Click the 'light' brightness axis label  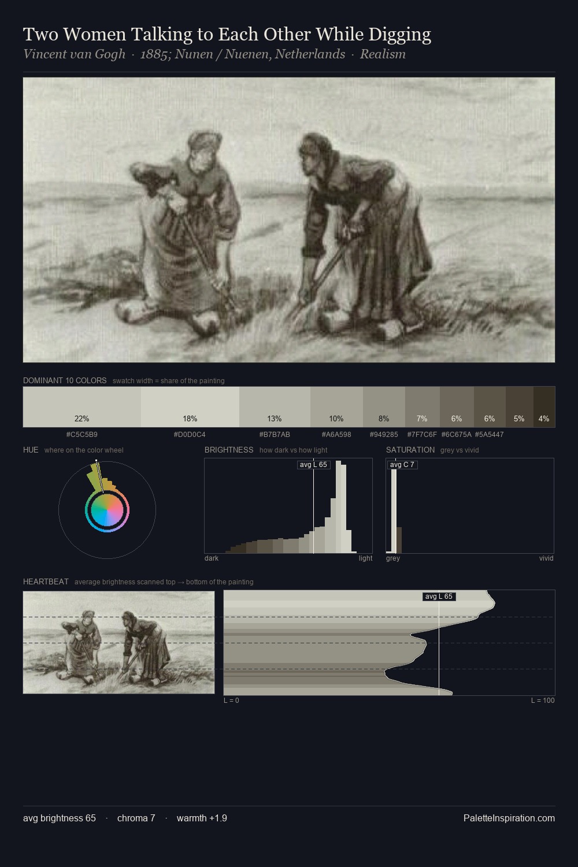366,558
